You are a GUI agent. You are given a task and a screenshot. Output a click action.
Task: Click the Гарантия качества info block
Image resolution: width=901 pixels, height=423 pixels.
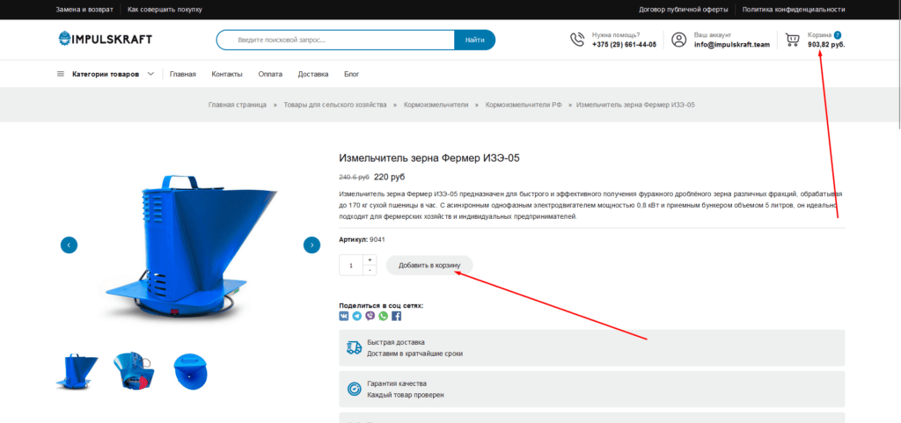point(592,389)
